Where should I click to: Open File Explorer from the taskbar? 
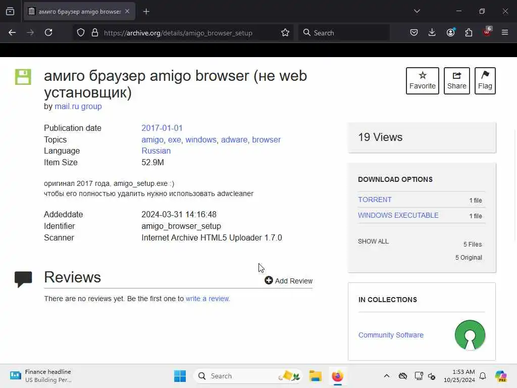click(315, 376)
